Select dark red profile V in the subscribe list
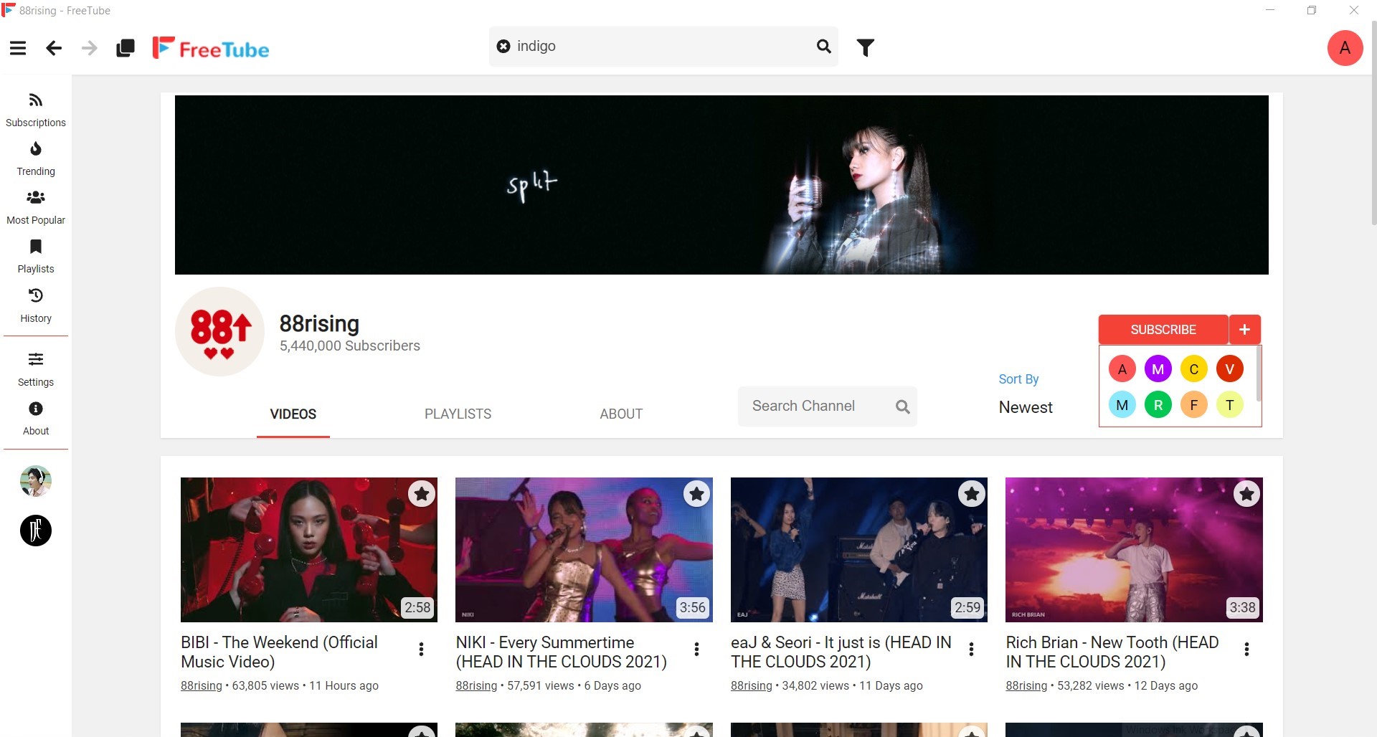 coord(1230,369)
